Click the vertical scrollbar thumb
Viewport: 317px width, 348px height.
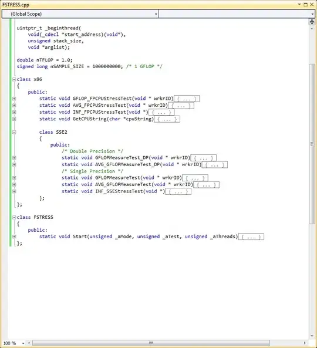click(x=312, y=144)
